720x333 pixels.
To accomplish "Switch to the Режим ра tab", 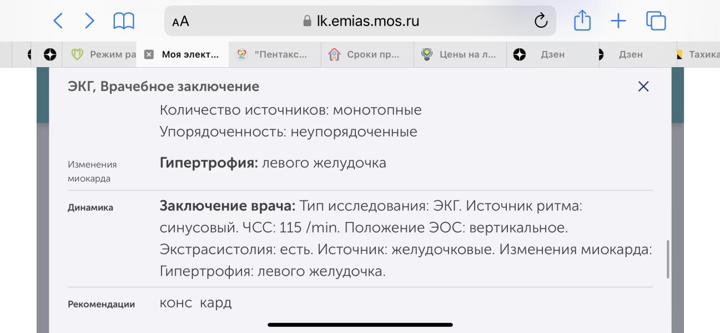I will [104, 55].
